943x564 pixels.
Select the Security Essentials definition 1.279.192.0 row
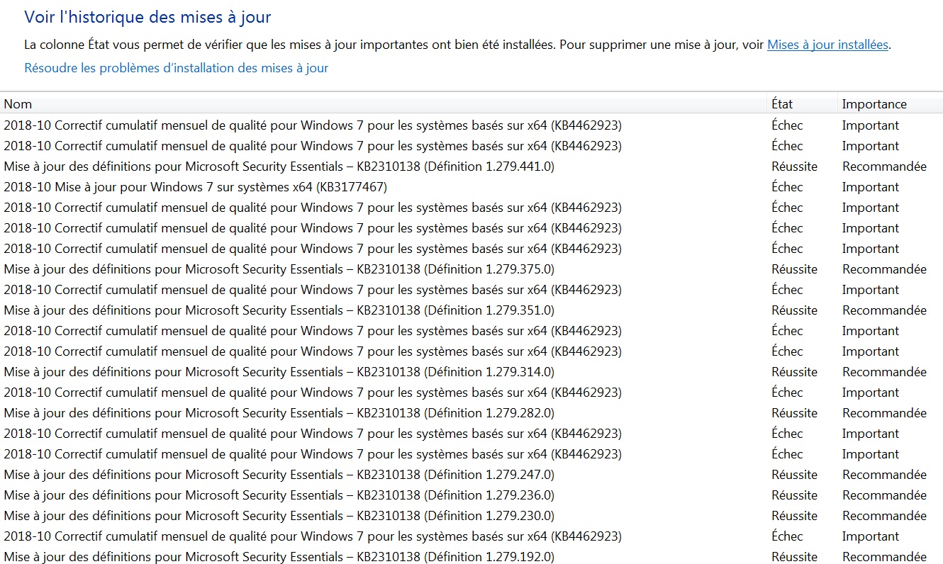point(471,557)
